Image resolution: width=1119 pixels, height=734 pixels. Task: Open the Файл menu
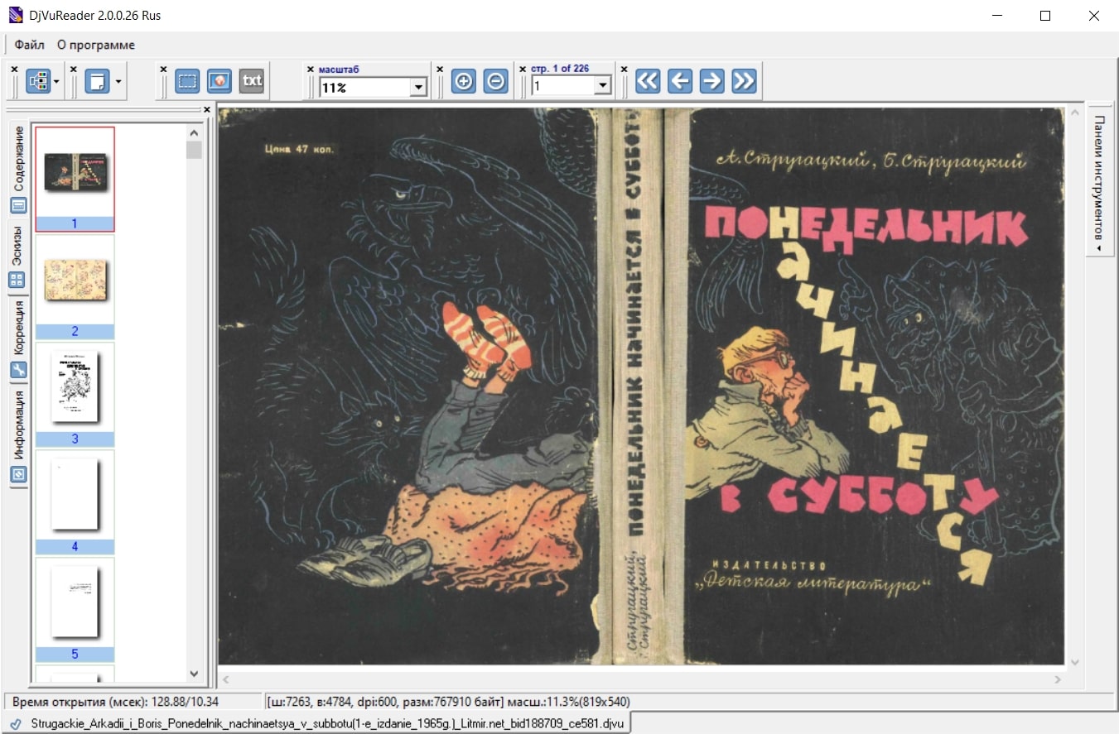coord(29,45)
